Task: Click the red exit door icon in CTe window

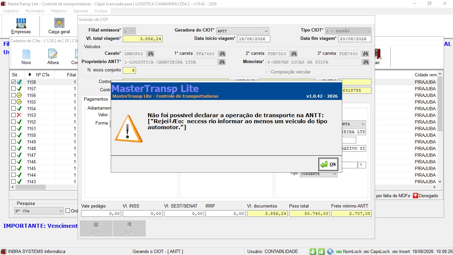Action: pyautogui.click(x=377, y=54)
